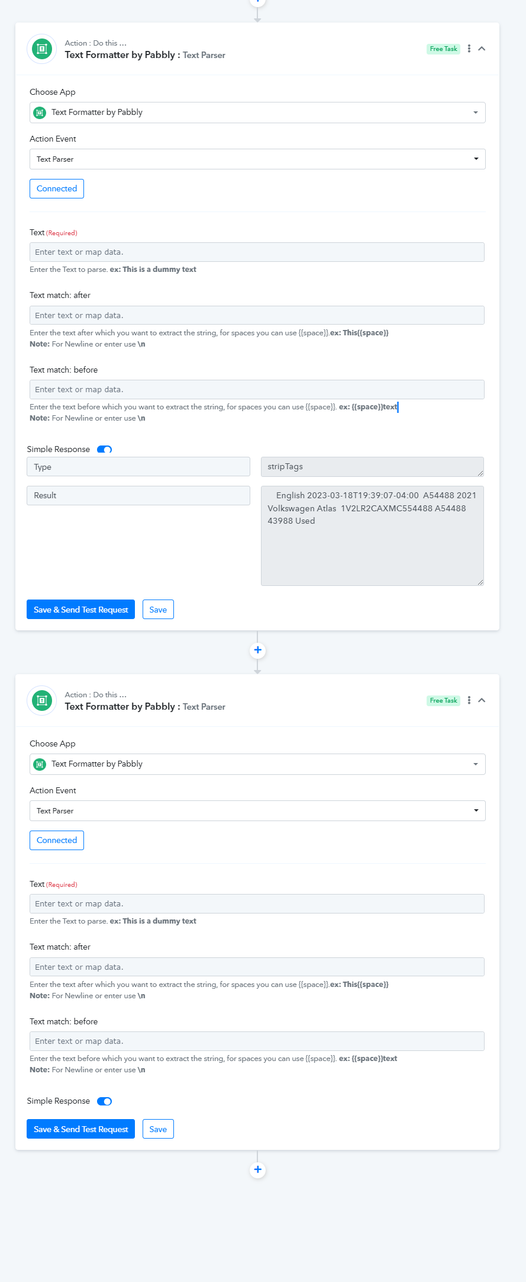
Task: Click the Text required field in second action
Action: click(257, 903)
